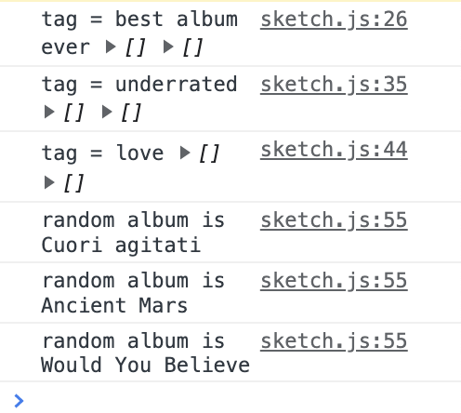Open sketch.js:26 source link
The width and height of the screenshot is (461, 413).
334,20
